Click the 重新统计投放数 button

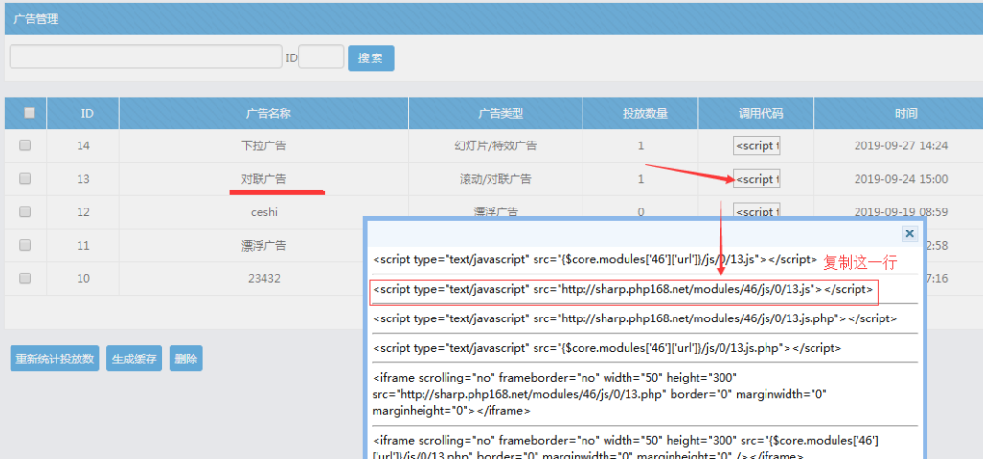pyautogui.click(x=55, y=359)
